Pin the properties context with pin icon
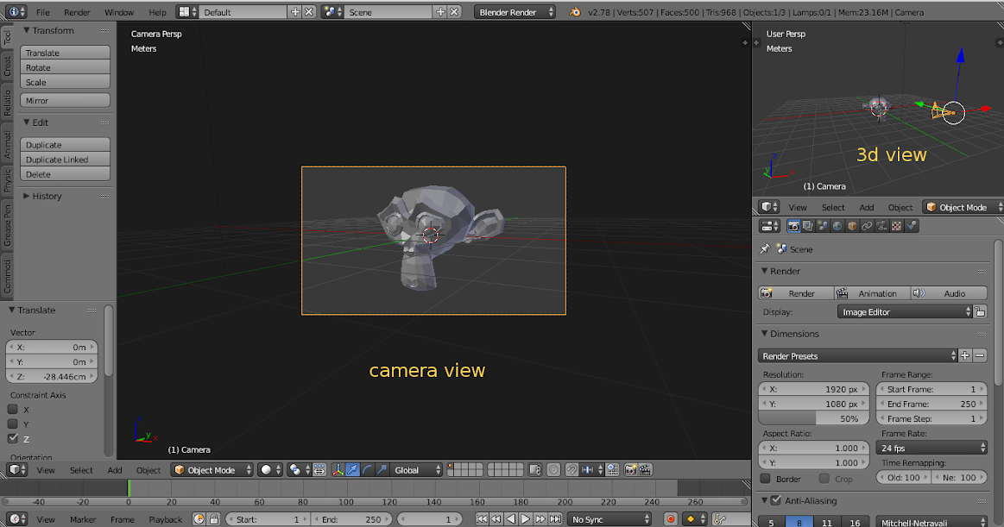Viewport: 1004px width, 527px height. pos(764,249)
